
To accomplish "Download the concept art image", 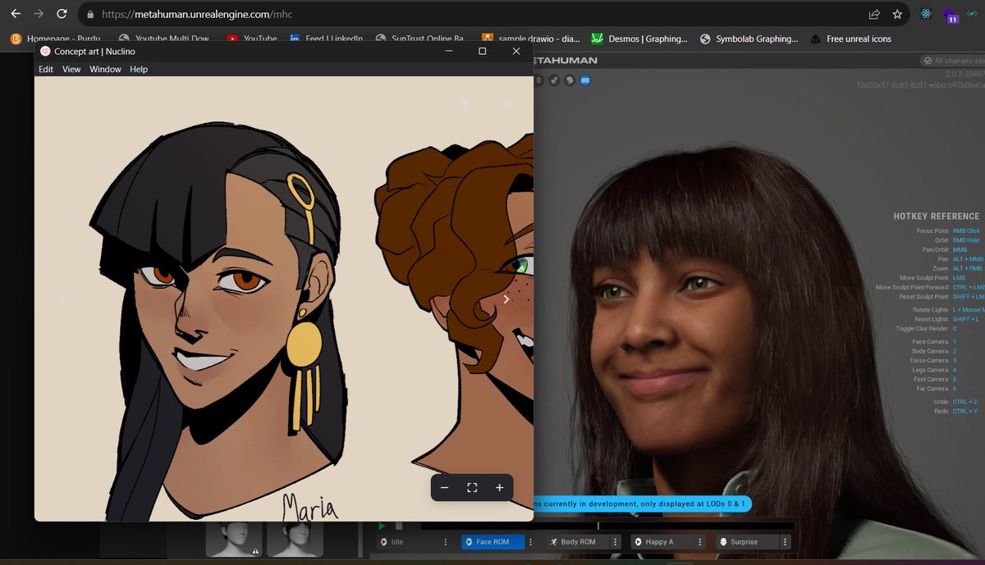I will click(x=465, y=103).
